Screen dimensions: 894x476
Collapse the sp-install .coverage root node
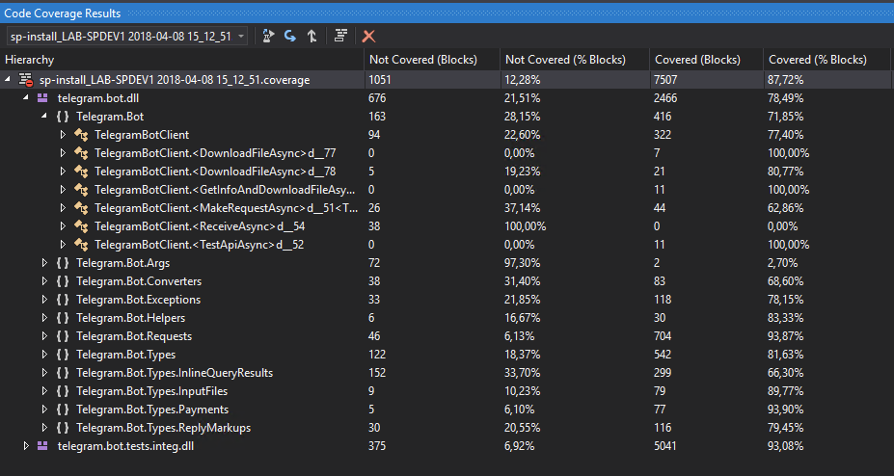tap(8, 80)
